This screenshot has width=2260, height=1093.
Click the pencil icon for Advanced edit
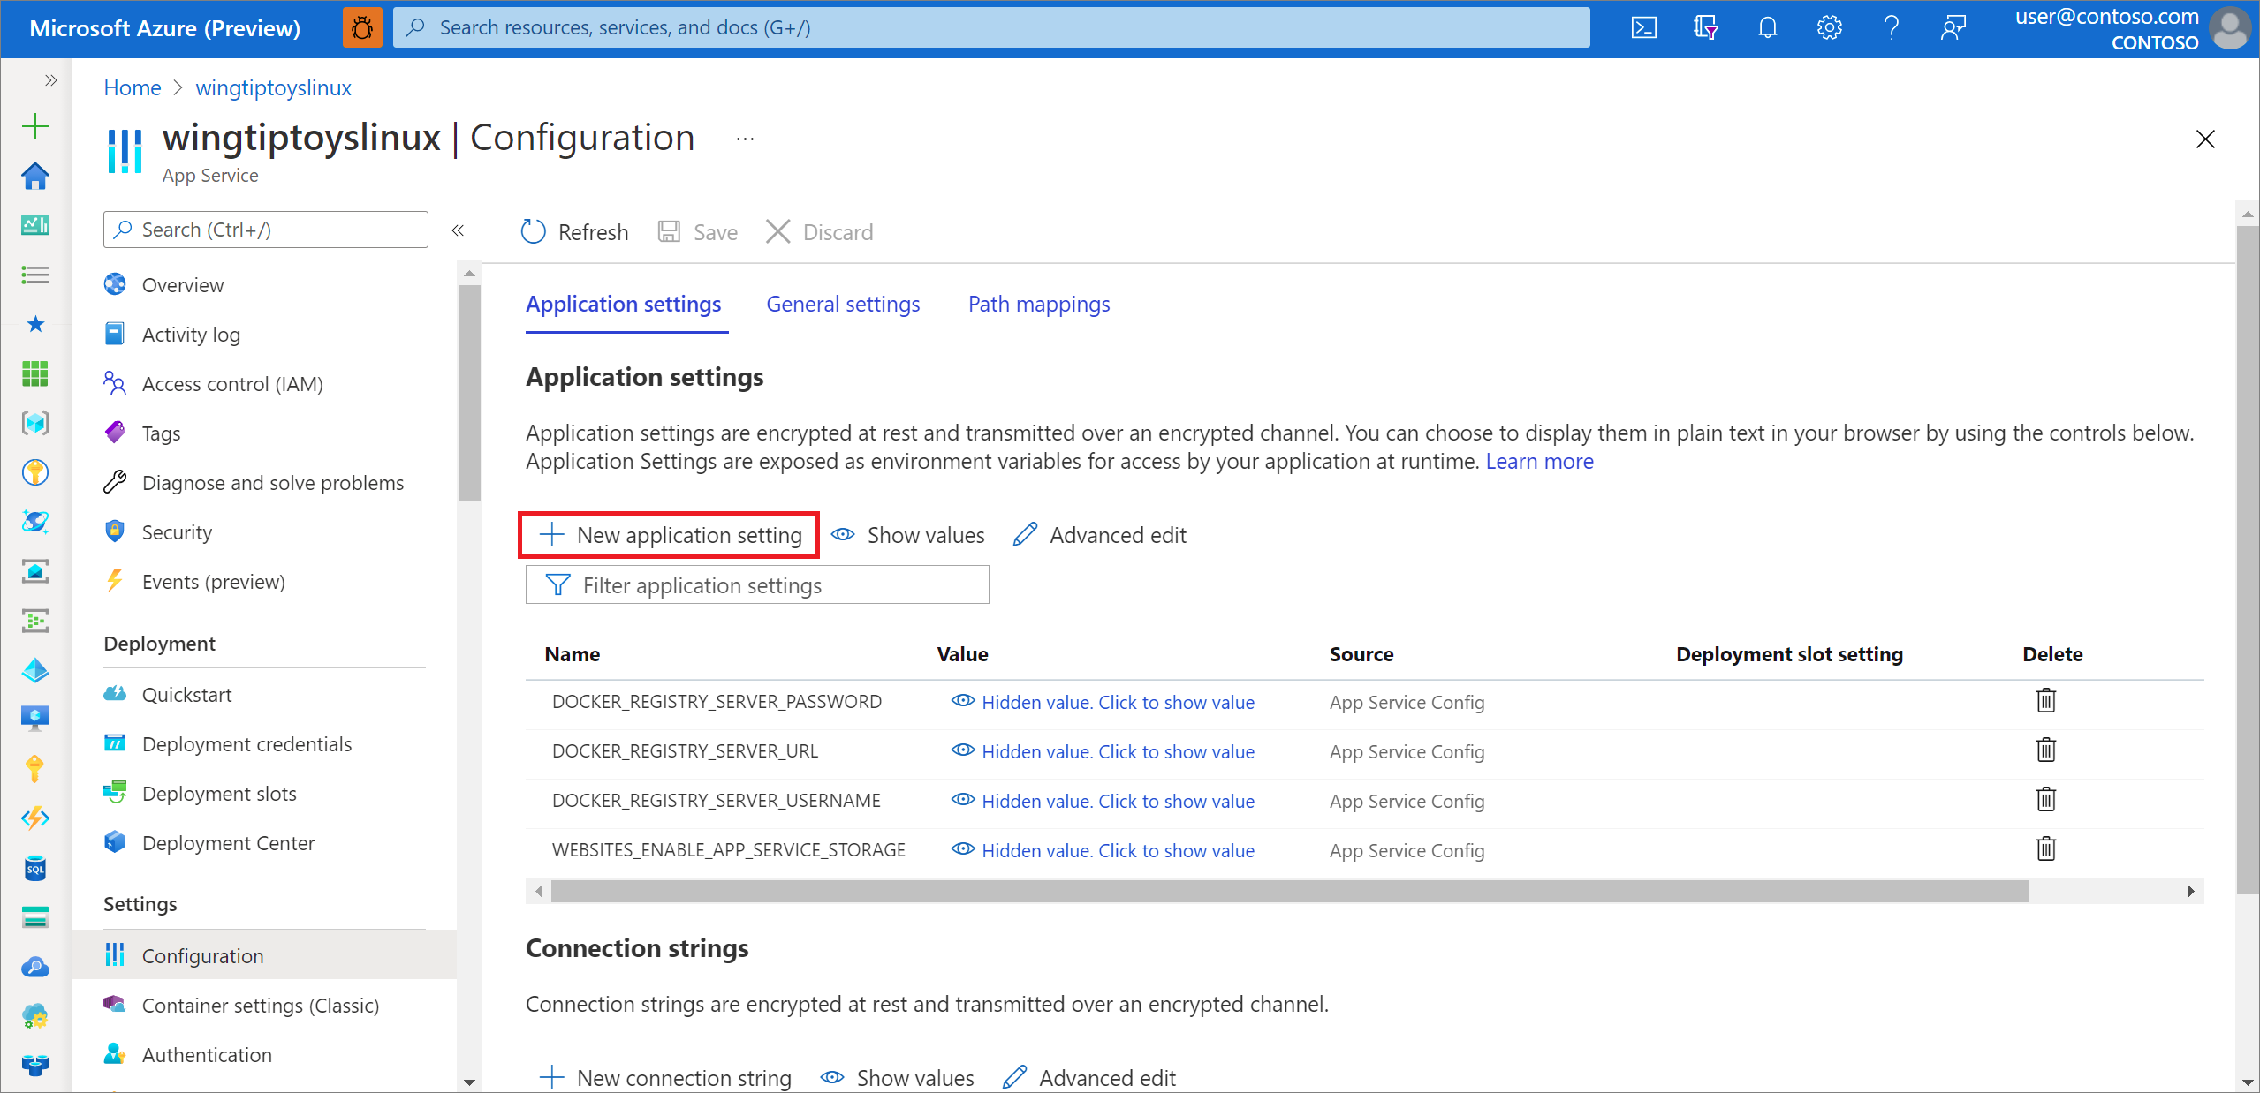1023,536
